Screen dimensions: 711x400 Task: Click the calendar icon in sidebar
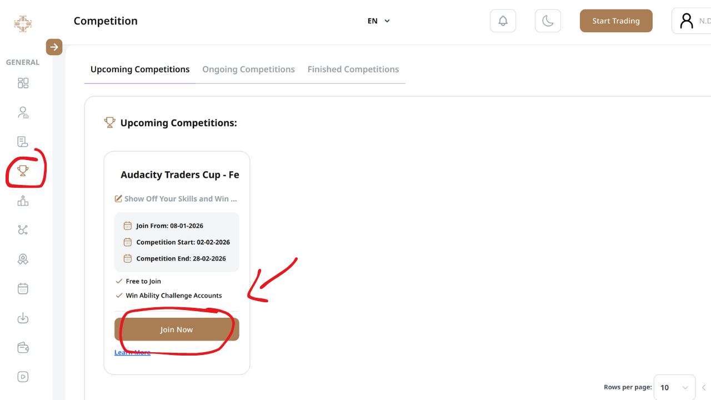point(23,288)
